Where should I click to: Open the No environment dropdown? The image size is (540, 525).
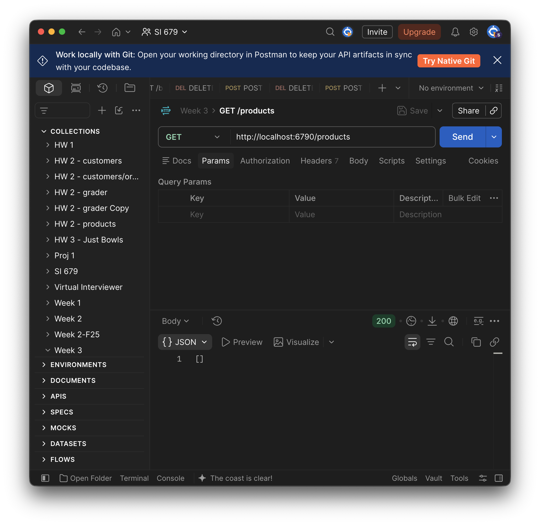pyautogui.click(x=451, y=88)
